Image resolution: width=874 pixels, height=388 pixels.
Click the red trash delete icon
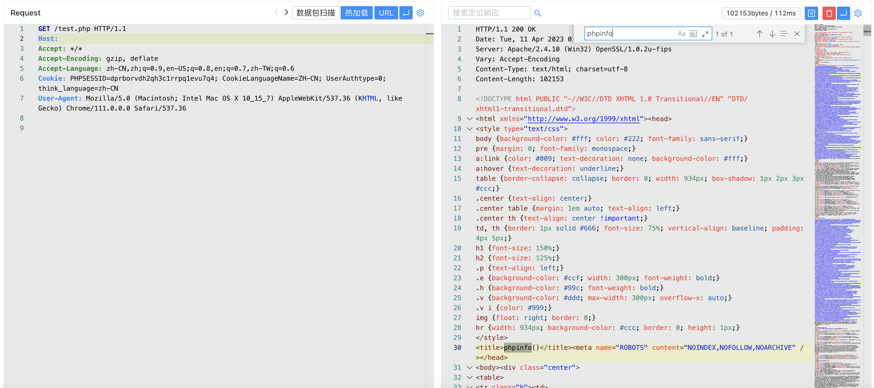click(829, 13)
